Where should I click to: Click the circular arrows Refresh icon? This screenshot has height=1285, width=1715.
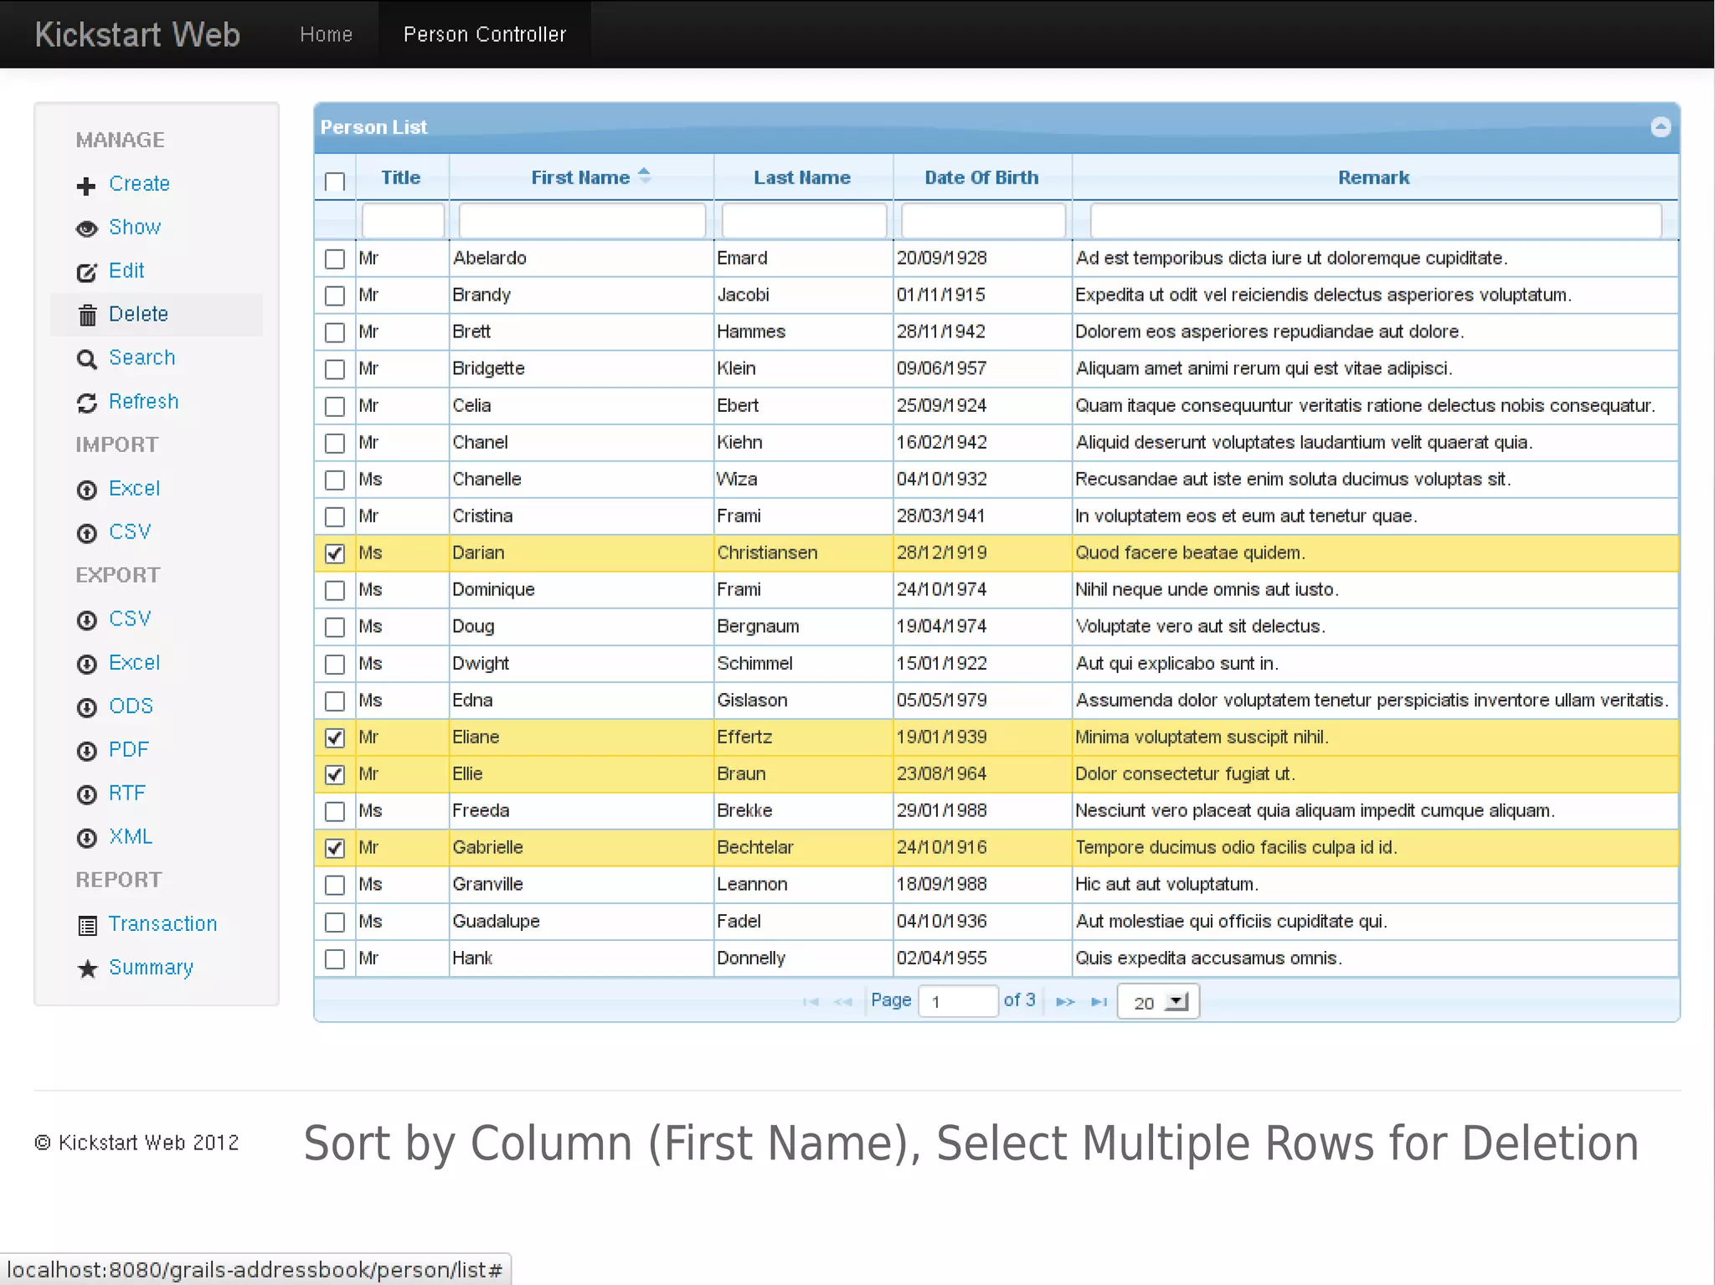pos(86,403)
